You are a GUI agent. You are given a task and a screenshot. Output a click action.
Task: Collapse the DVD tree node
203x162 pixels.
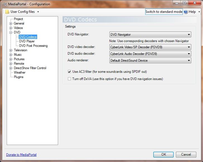pyautogui.click(x=11, y=32)
